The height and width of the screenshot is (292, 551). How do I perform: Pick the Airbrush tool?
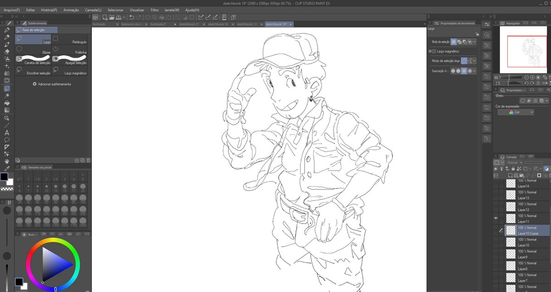tap(7, 59)
